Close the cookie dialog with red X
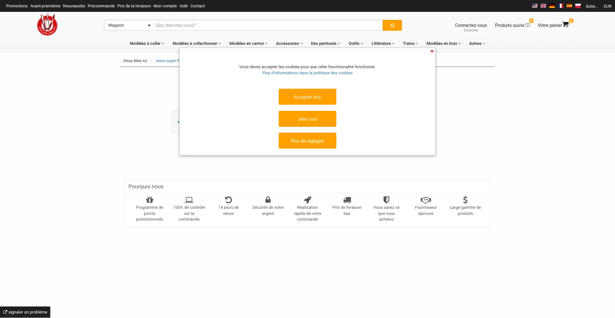This screenshot has width=615, height=318. point(432,51)
